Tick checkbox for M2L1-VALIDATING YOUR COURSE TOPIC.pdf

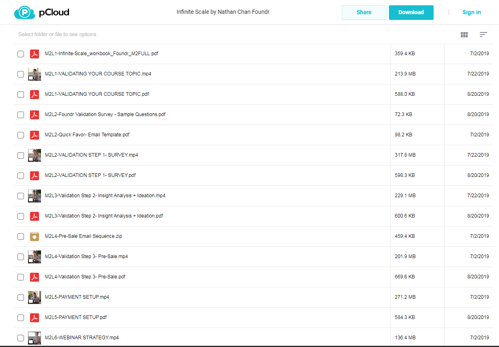[x=21, y=95]
